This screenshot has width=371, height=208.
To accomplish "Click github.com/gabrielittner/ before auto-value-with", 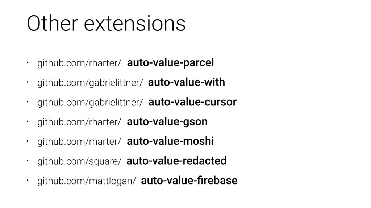I will point(90,83).
